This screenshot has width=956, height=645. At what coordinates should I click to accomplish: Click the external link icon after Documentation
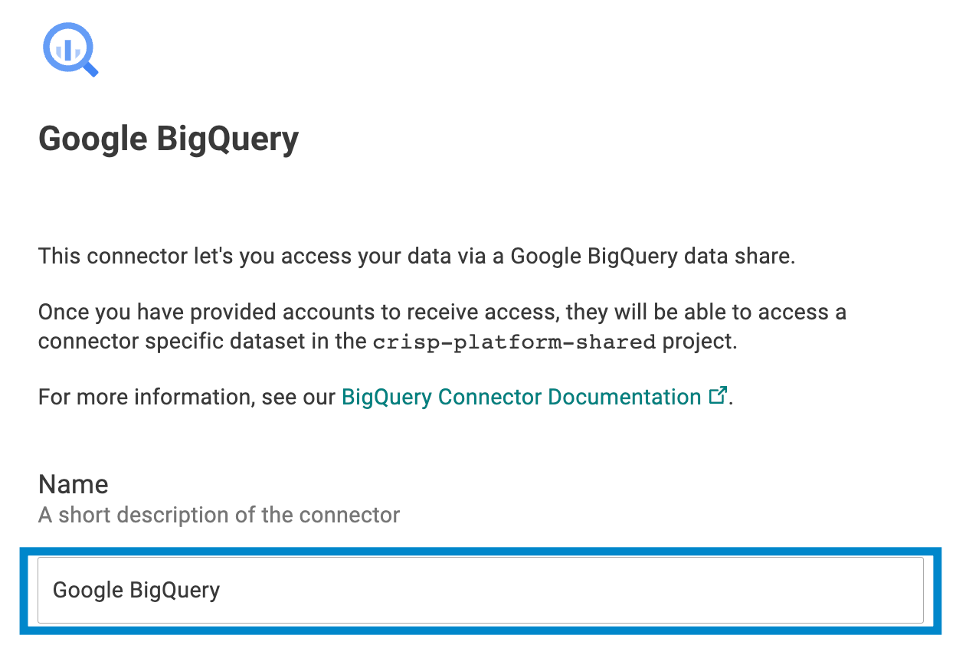pos(718,396)
